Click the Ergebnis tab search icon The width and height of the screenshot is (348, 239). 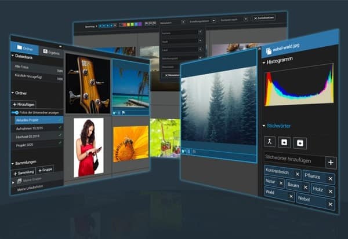(45, 52)
